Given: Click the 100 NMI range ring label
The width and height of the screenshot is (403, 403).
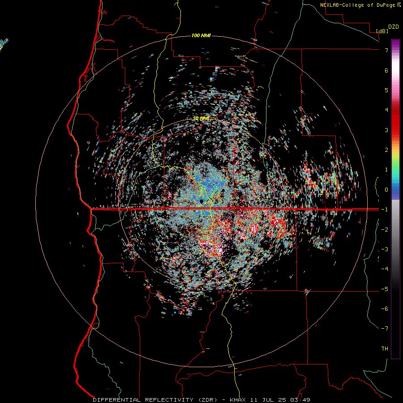Looking at the screenshot, I should (x=201, y=35).
